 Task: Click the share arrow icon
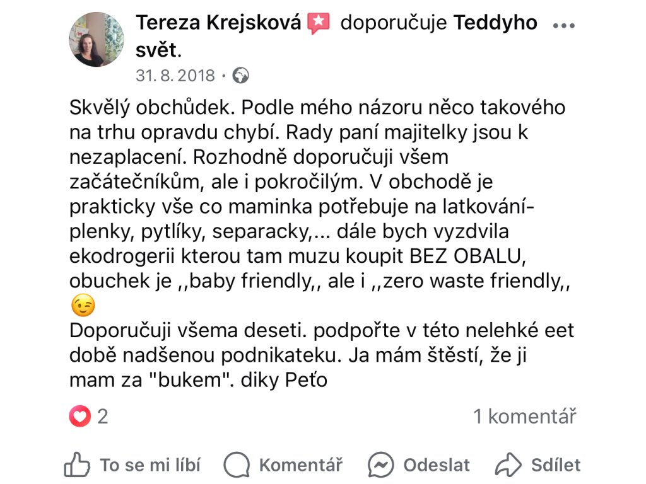point(508,465)
